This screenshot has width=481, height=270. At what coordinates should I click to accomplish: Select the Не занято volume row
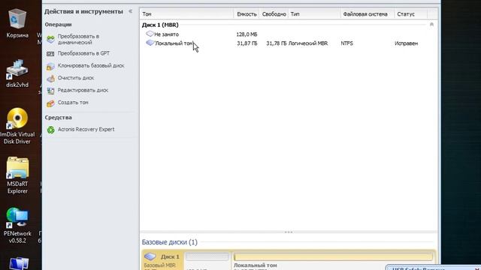(x=289, y=34)
